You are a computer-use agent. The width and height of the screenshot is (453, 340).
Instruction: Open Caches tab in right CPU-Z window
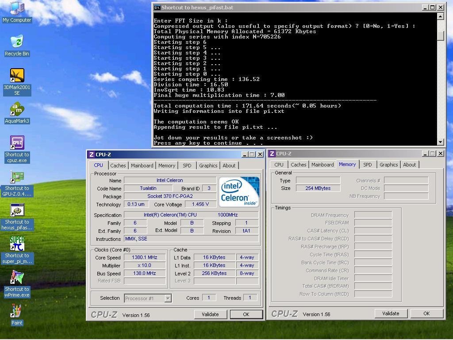tap(299, 165)
